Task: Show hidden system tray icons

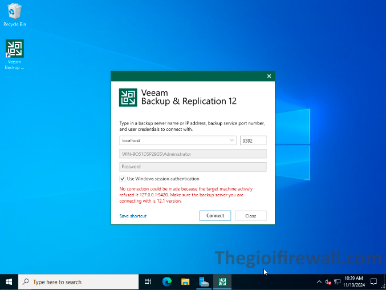Action: tap(319, 281)
